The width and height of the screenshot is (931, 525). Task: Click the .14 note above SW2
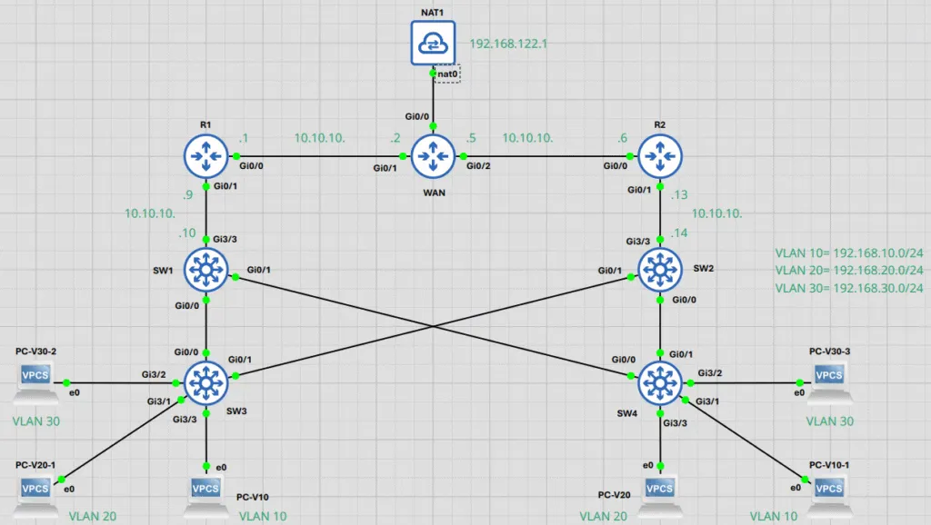coord(678,233)
